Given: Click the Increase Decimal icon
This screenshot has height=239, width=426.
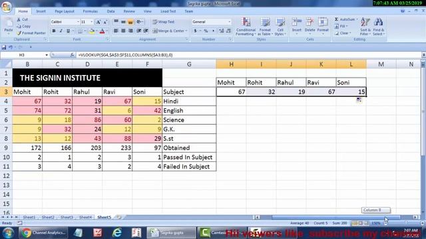Looking at the screenshot, I should 222,31.
